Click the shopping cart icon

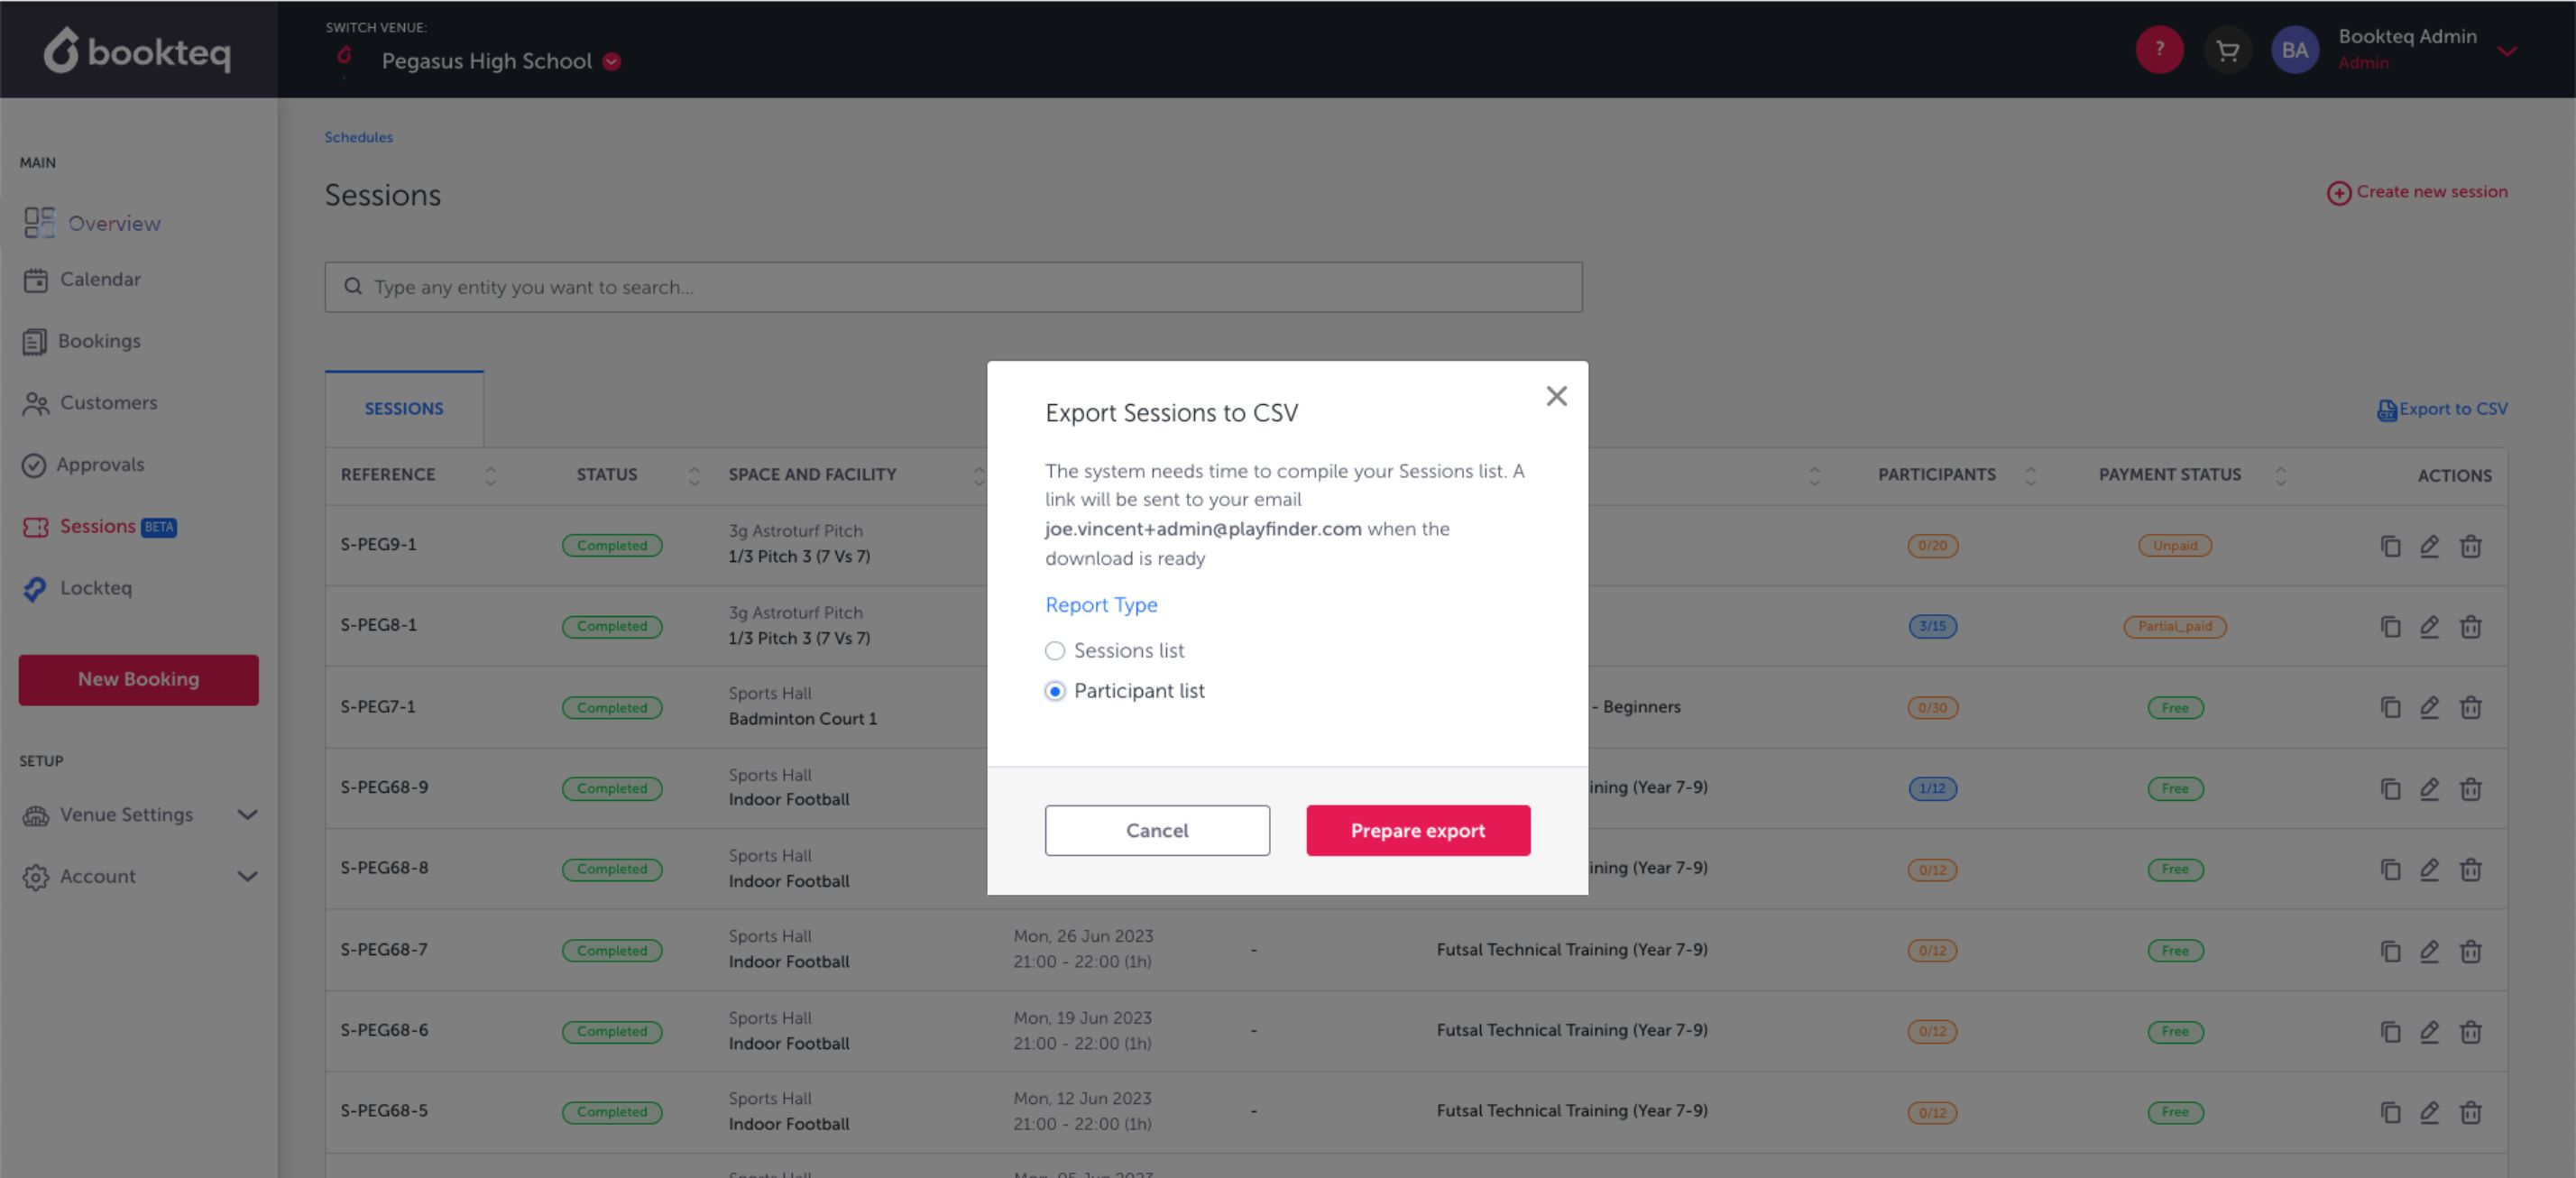[x=2227, y=50]
